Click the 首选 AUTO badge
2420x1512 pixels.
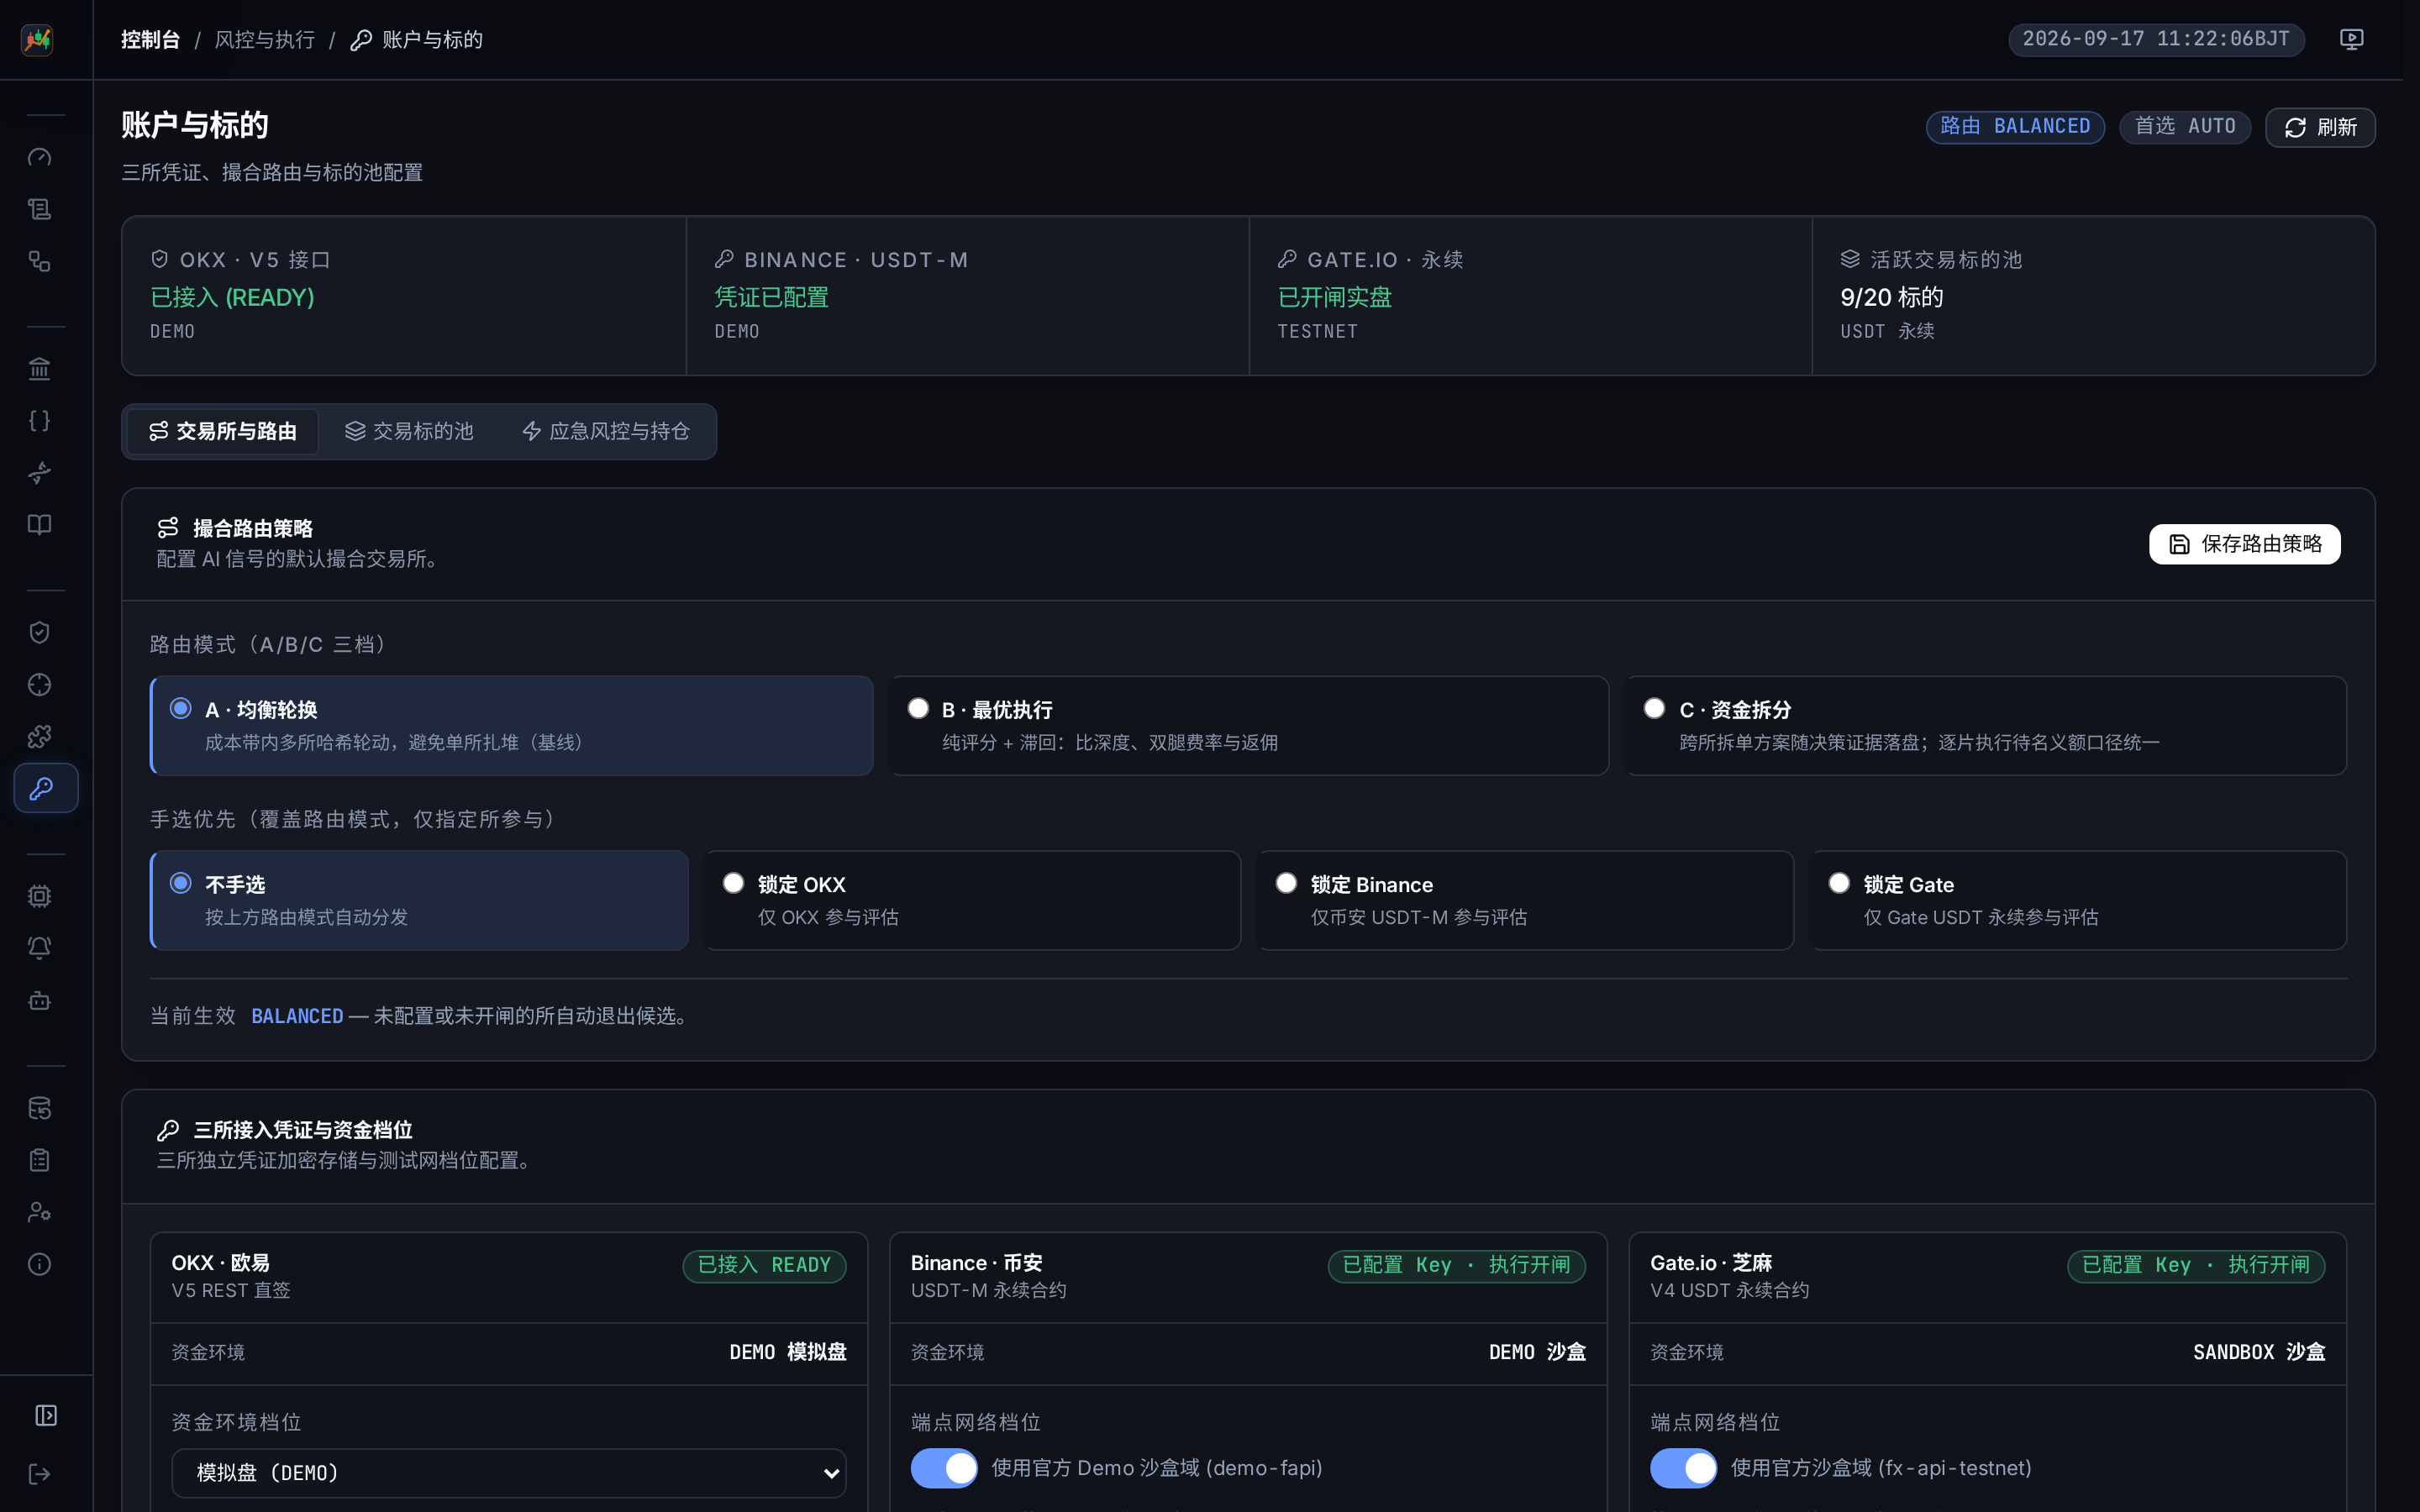[x=2185, y=126]
